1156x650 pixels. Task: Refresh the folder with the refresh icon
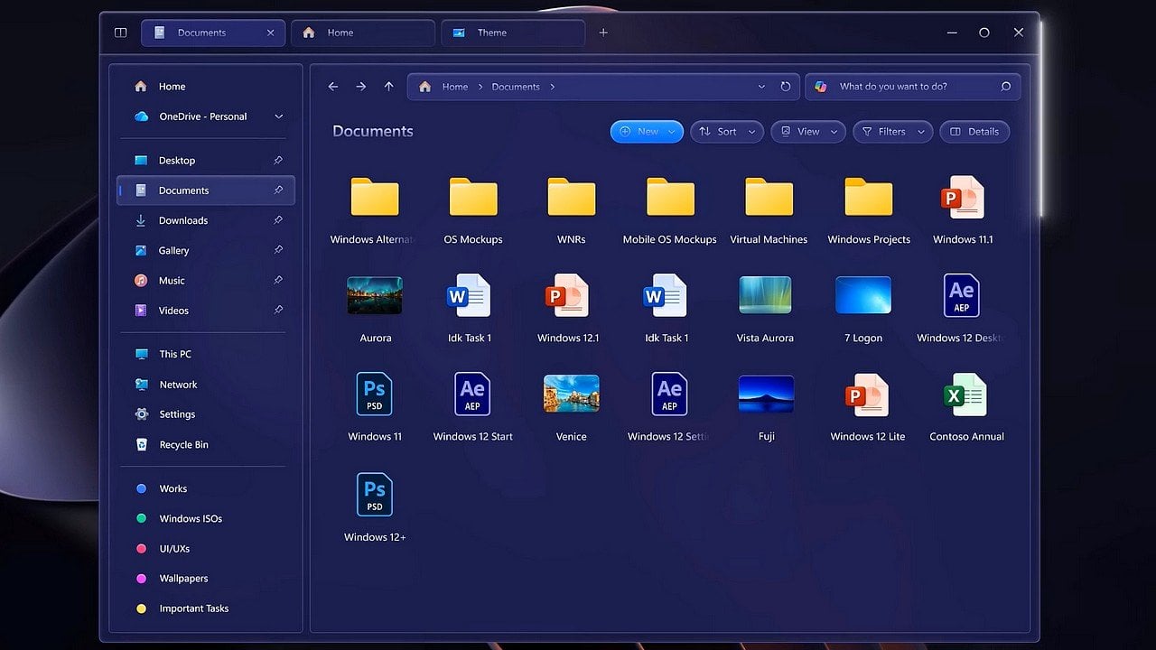click(785, 86)
